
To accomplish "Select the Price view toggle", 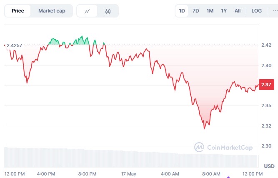I will [18, 11].
